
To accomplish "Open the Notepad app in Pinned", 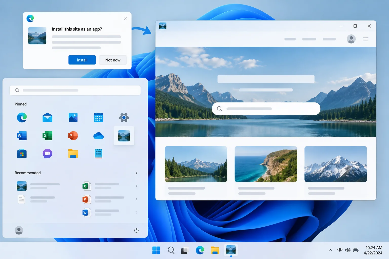I will coord(99,154).
